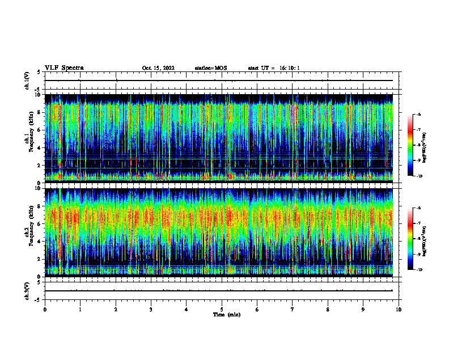Click the "-7" label on ch.2 color bar

[418, 223]
